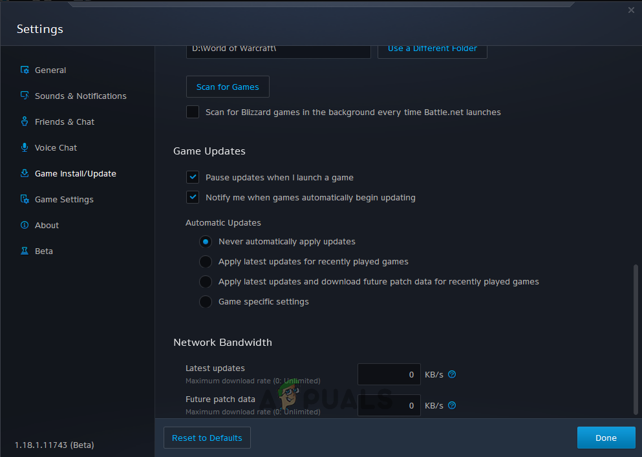Select Apply latest updates for recently played games
642x457 pixels.
pos(206,261)
